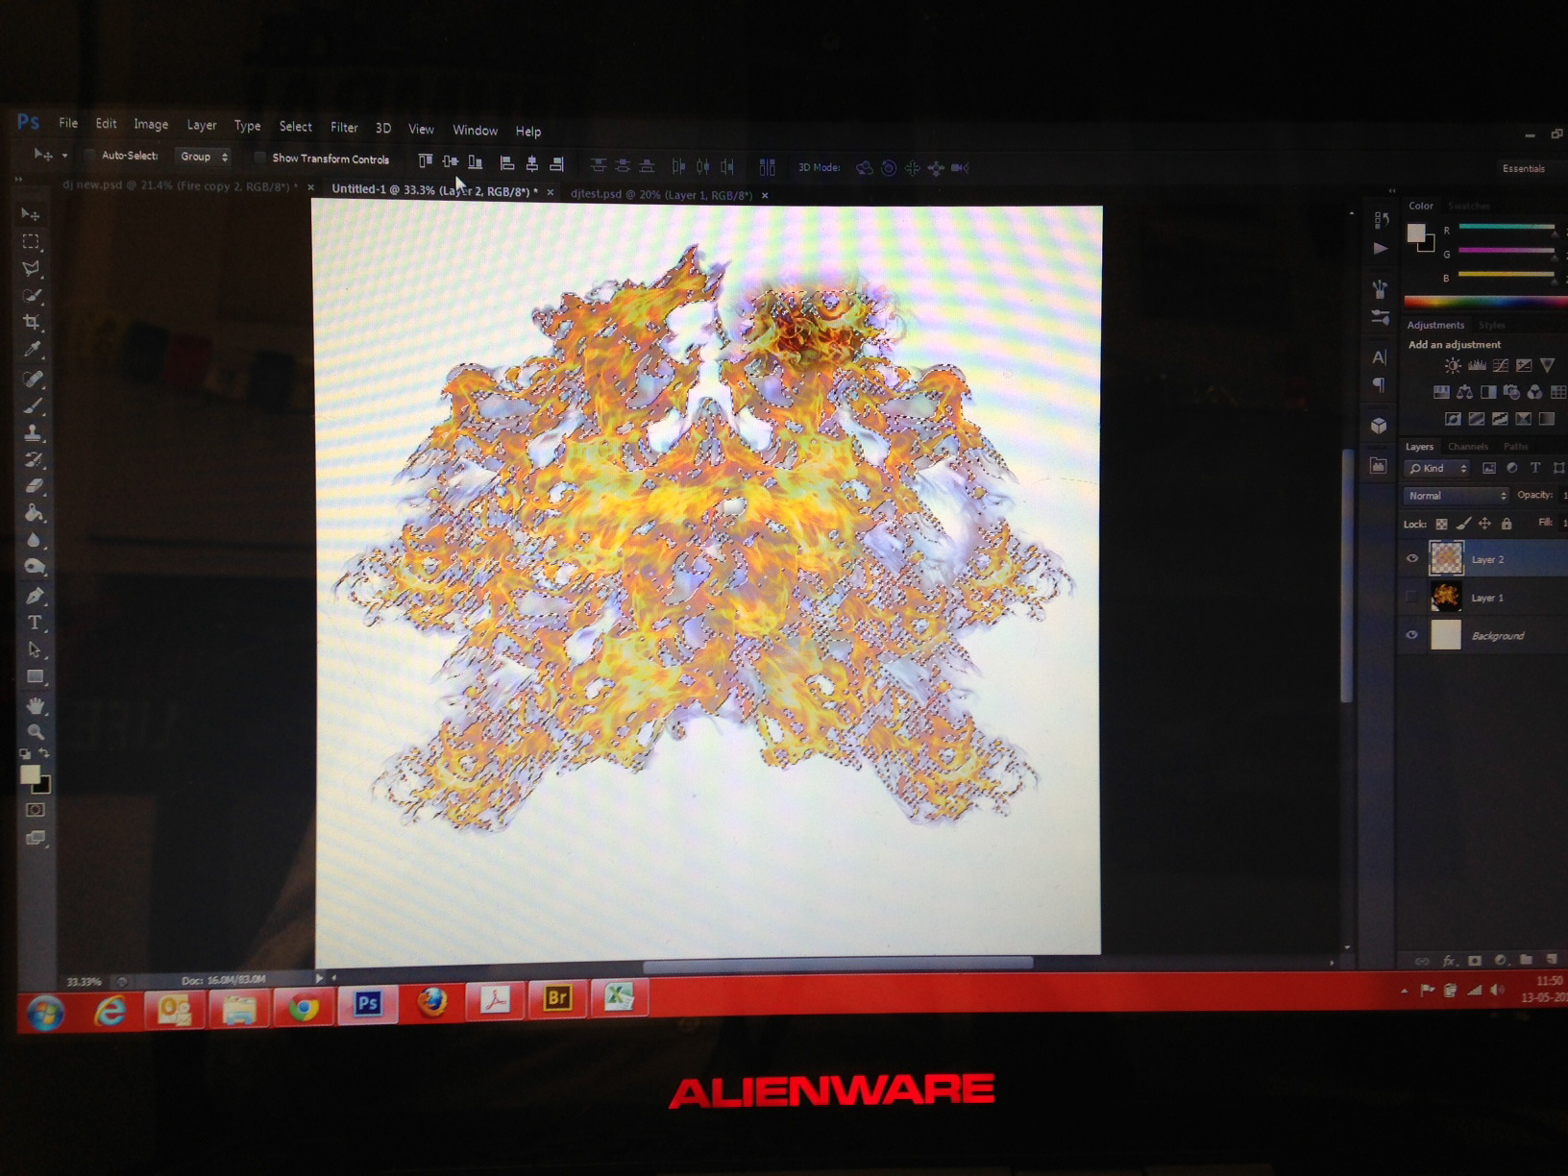Select the Dodge tool
The image size is (1568, 1176).
click(x=35, y=566)
